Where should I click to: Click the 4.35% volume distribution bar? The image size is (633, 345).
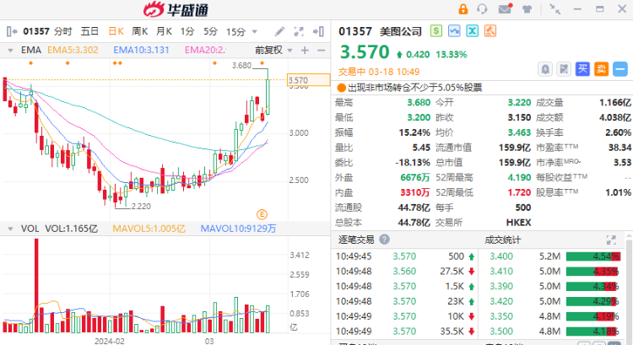[x=592, y=271]
